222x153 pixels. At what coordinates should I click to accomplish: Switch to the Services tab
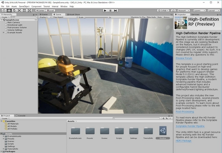195,14
